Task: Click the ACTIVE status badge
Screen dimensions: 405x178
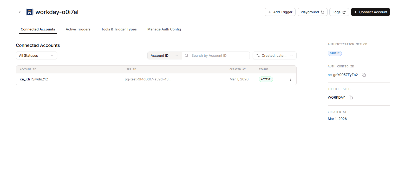Action: click(x=266, y=79)
